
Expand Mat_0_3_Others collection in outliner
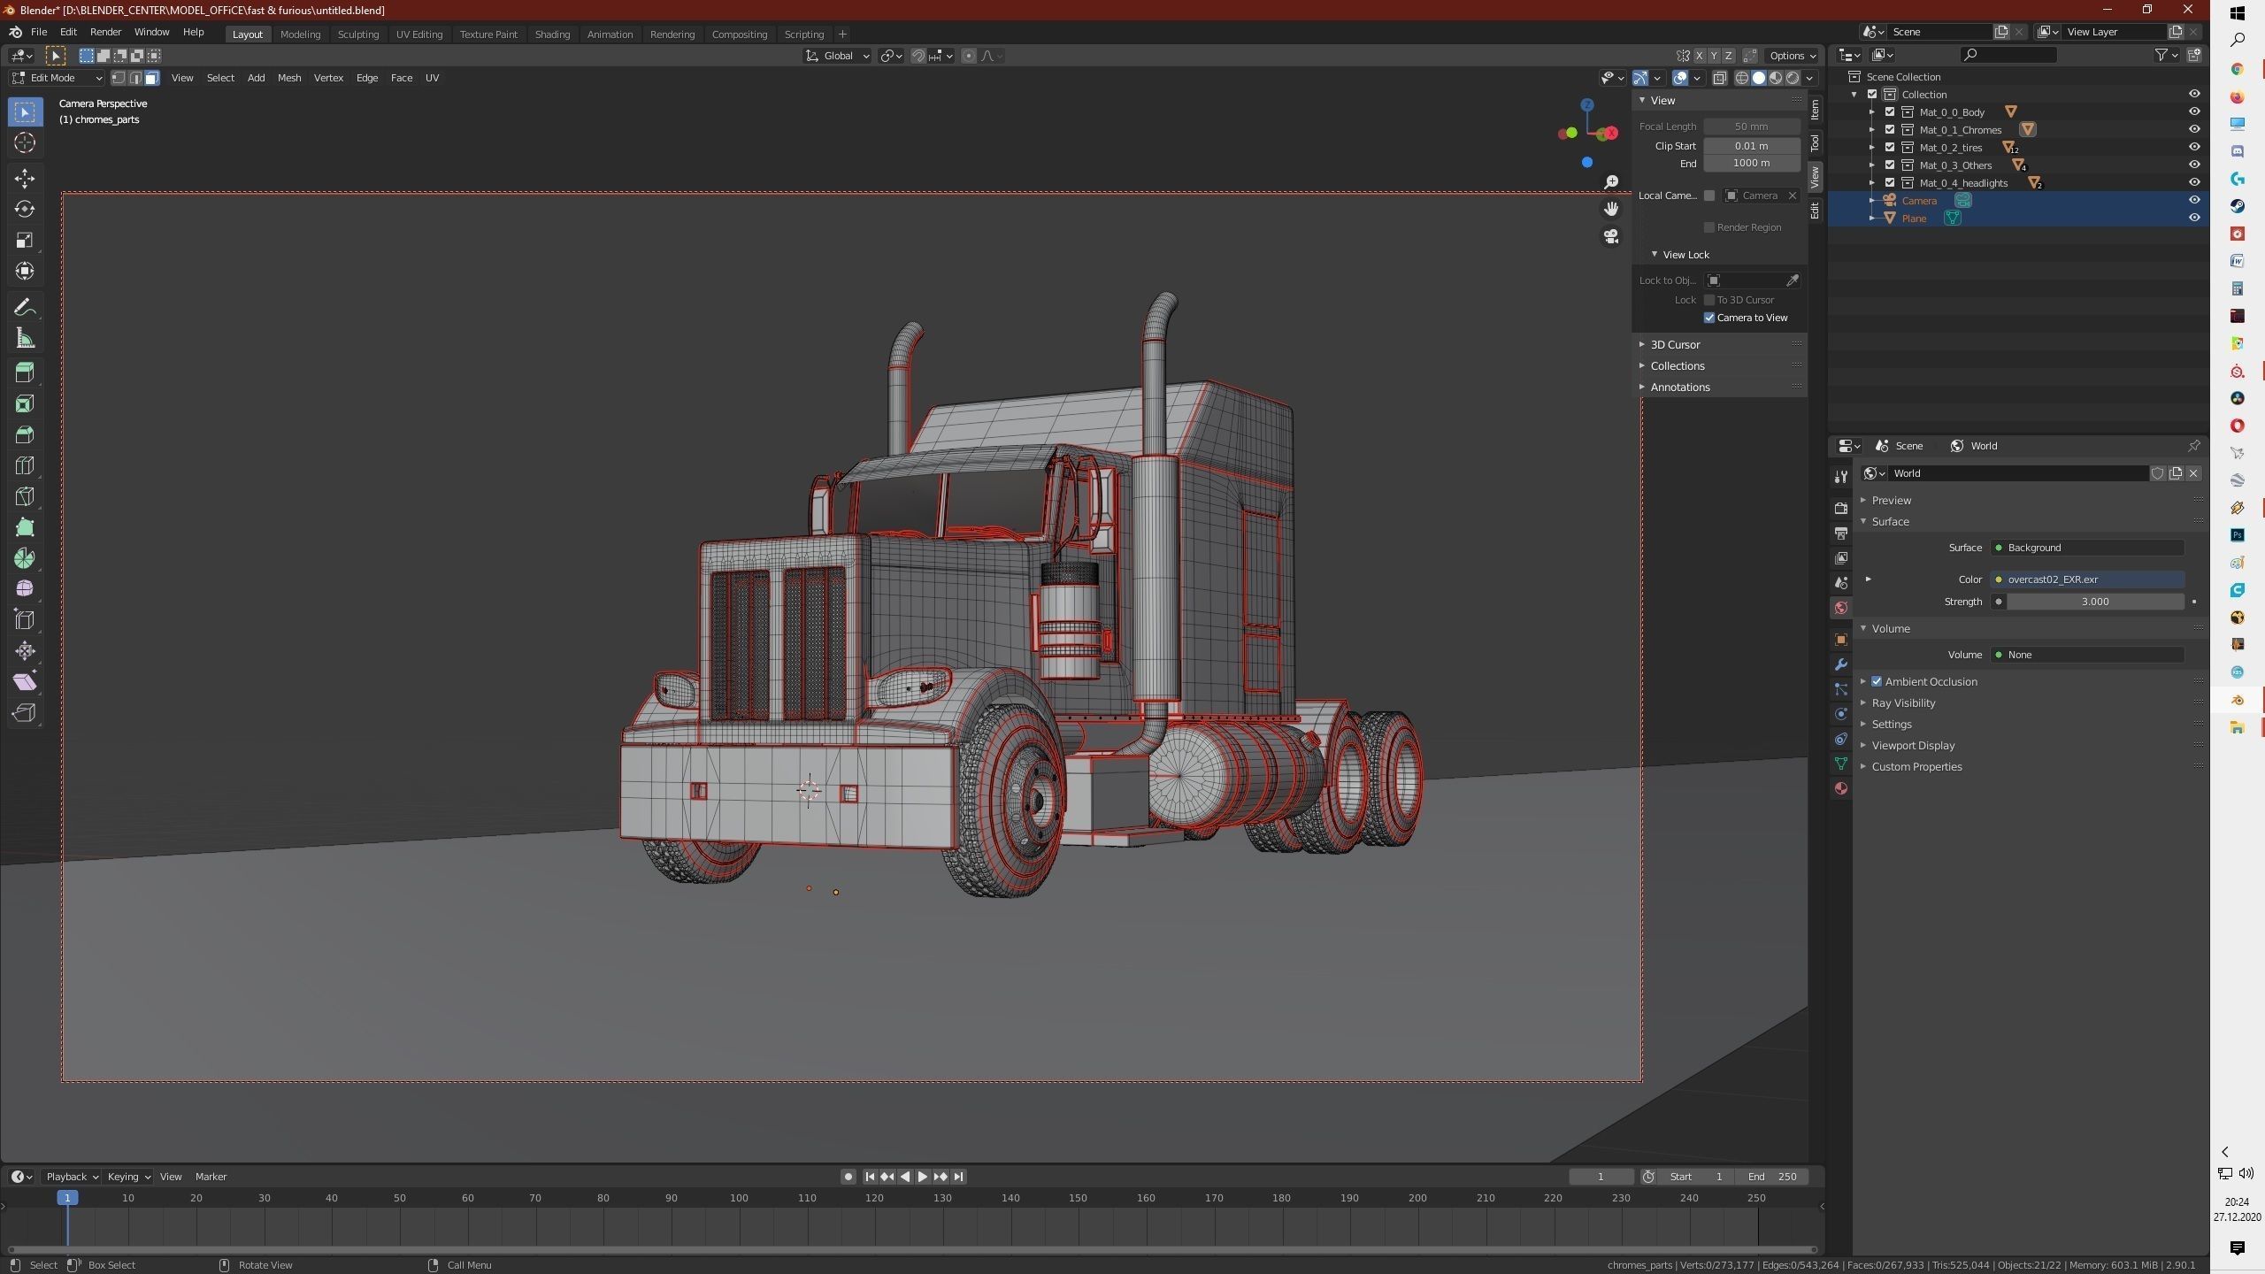coord(1872,165)
